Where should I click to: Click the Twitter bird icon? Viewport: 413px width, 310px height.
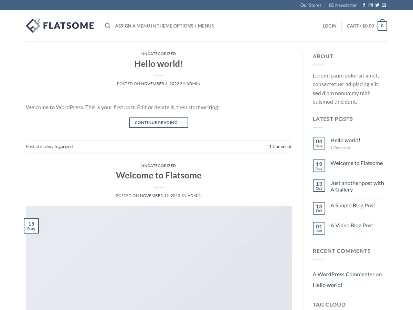coord(377,5)
